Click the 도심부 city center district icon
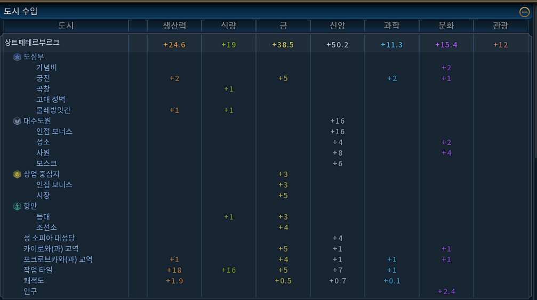 point(17,57)
